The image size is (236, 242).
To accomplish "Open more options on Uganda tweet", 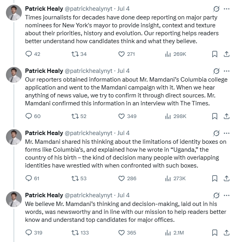I will [226, 133].
